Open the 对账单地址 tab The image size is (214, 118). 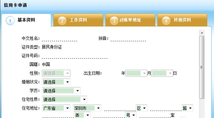pyautogui.click(x=130, y=20)
